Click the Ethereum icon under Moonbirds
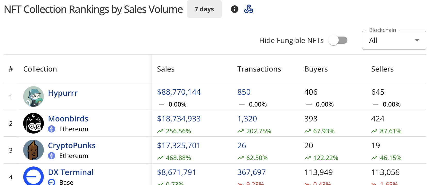The height and width of the screenshot is (185, 433). point(52,129)
